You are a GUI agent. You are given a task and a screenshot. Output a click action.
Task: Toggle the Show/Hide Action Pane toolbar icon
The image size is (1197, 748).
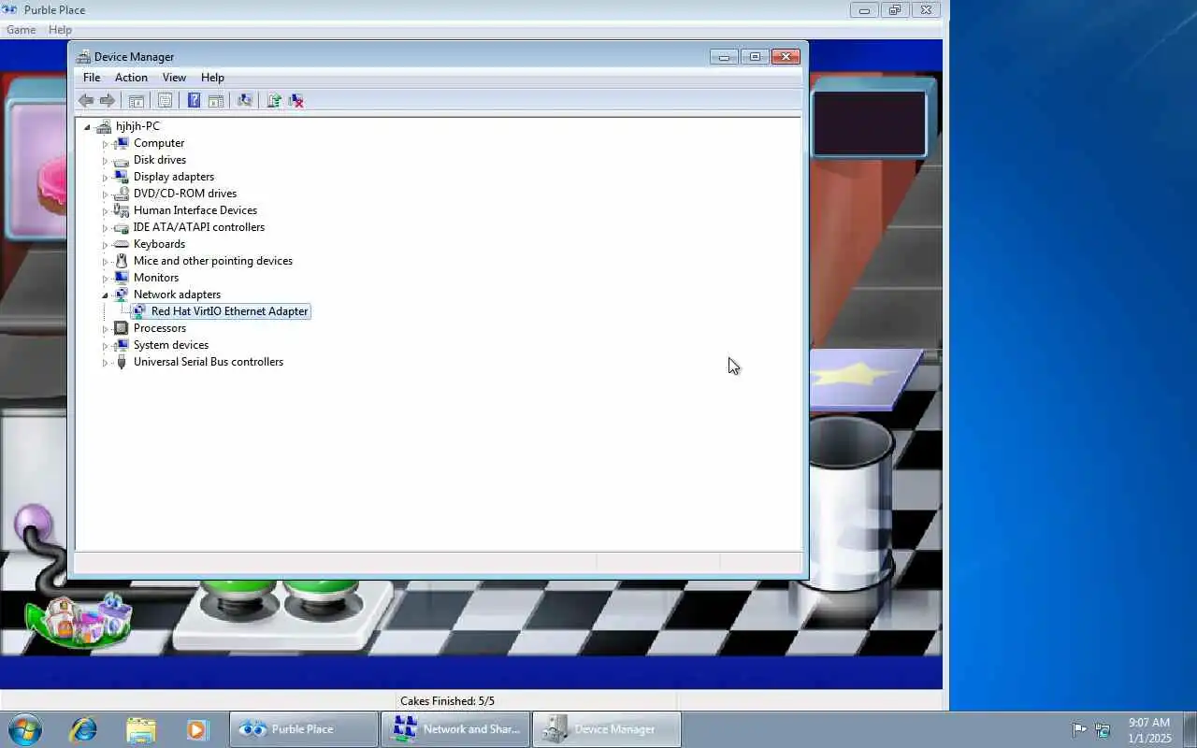coord(215,100)
